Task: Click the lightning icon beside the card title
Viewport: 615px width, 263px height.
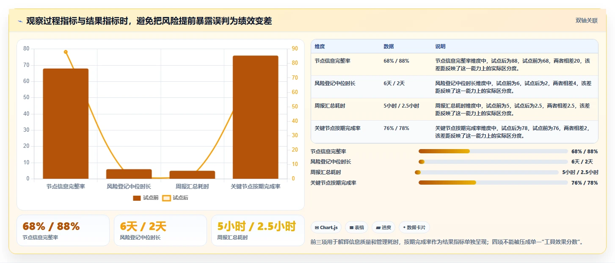Action: pyautogui.click(x=20, y=21)
